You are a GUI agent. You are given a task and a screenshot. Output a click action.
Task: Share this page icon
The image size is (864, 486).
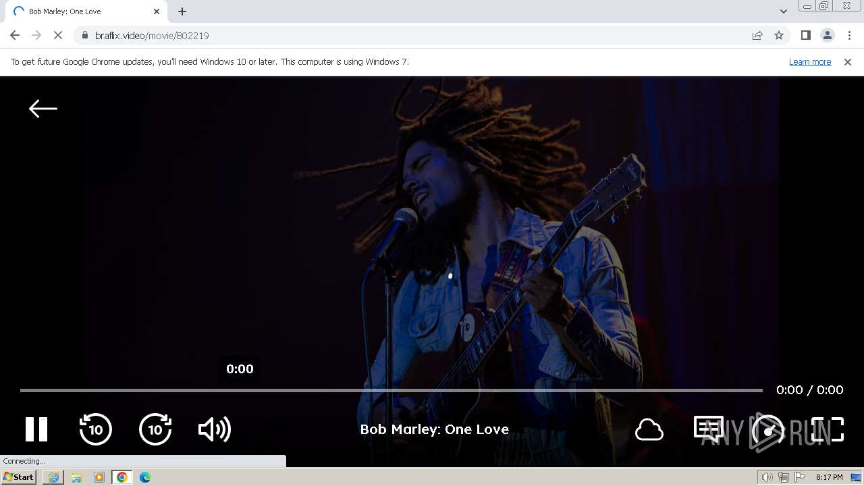(757, 35)
